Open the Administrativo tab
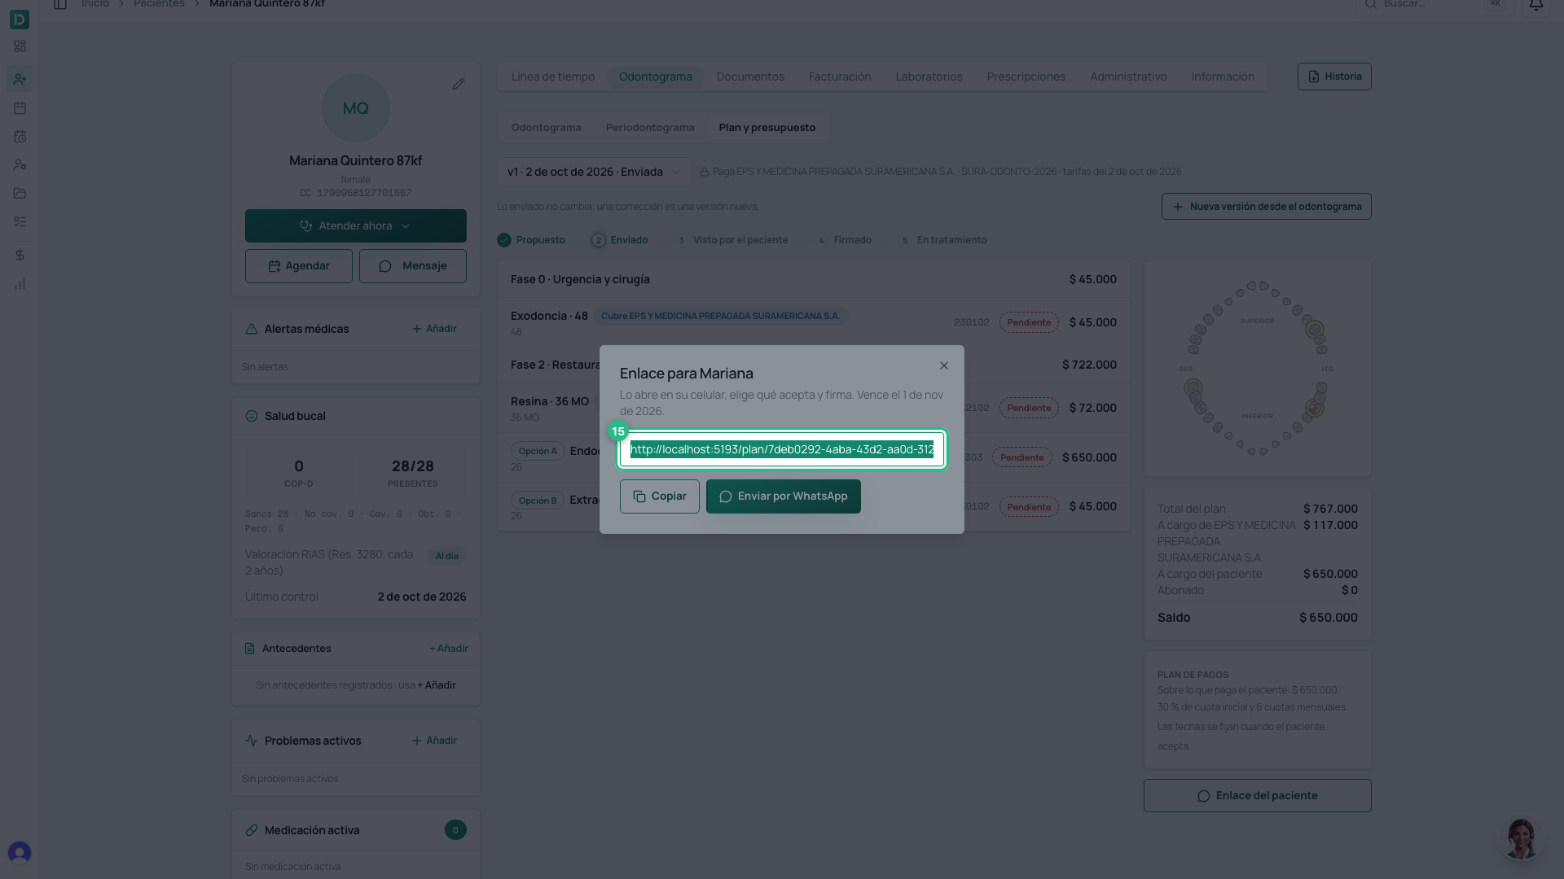The width and height of the screenshot is (1564, 879). click(x=1128, y=77)
